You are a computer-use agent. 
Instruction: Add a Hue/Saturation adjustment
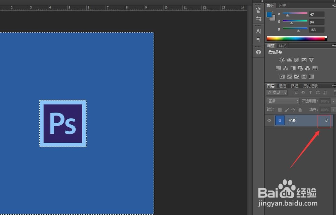click(x=278, y=68)
